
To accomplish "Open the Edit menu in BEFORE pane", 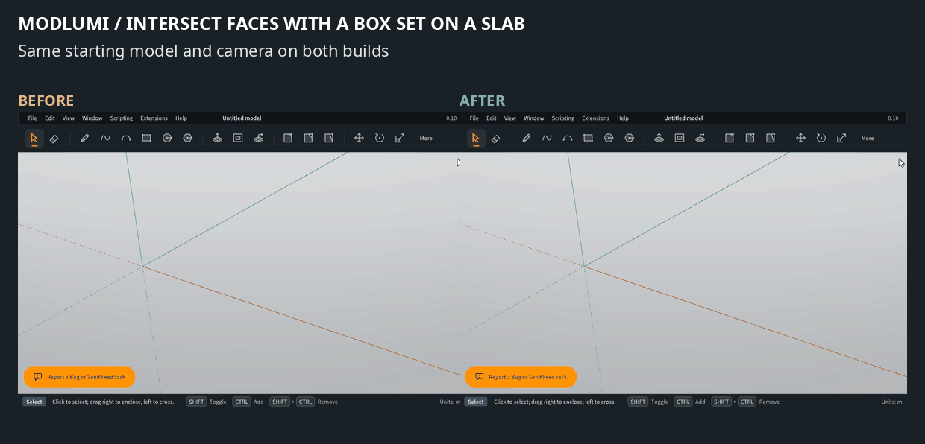I will pos(50,118).
